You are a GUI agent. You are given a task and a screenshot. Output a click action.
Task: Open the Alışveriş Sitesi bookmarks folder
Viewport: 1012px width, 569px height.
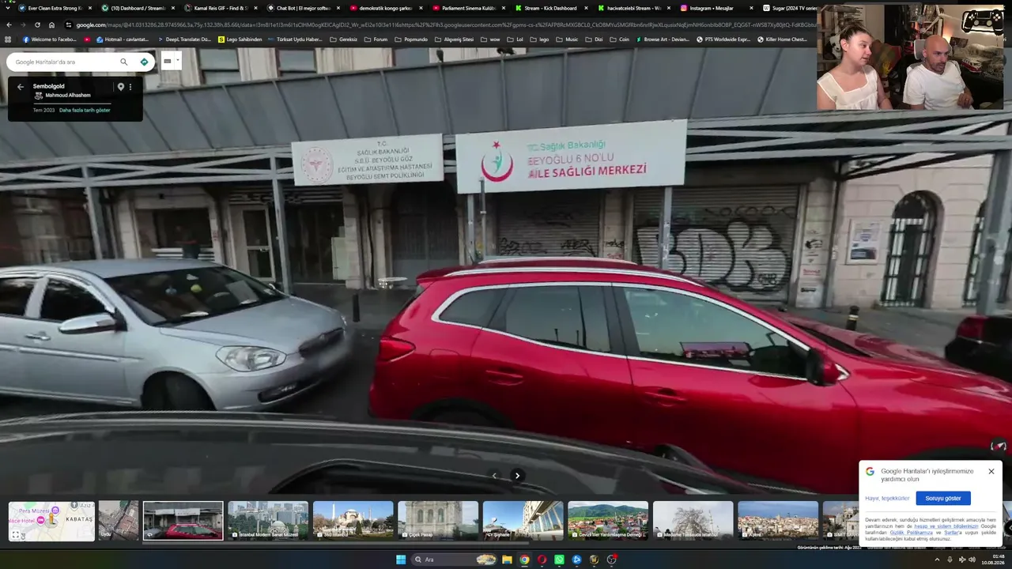454,39
